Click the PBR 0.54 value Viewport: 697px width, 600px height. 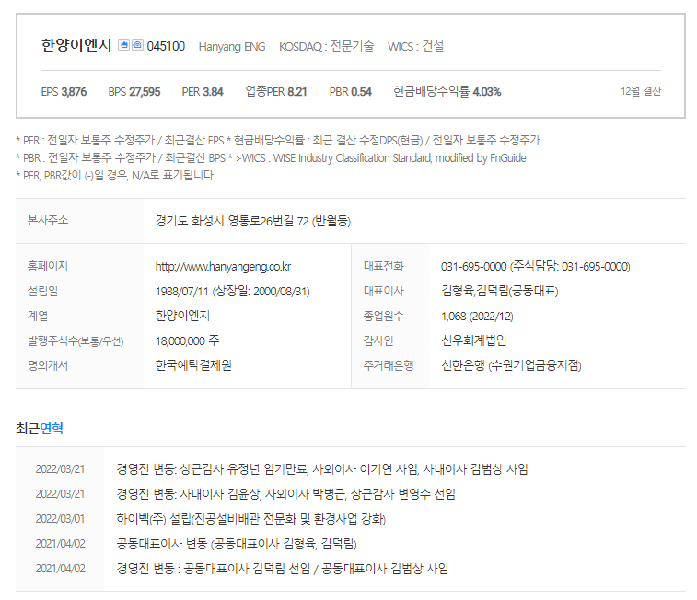coord(350,92)
